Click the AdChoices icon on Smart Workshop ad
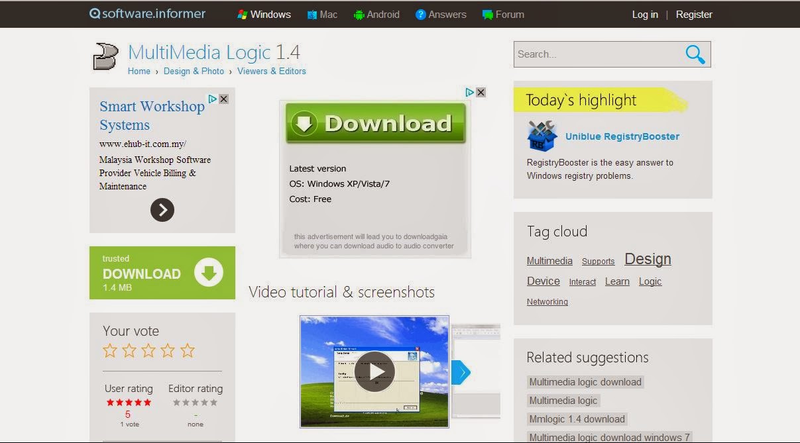 click(213, 99)
